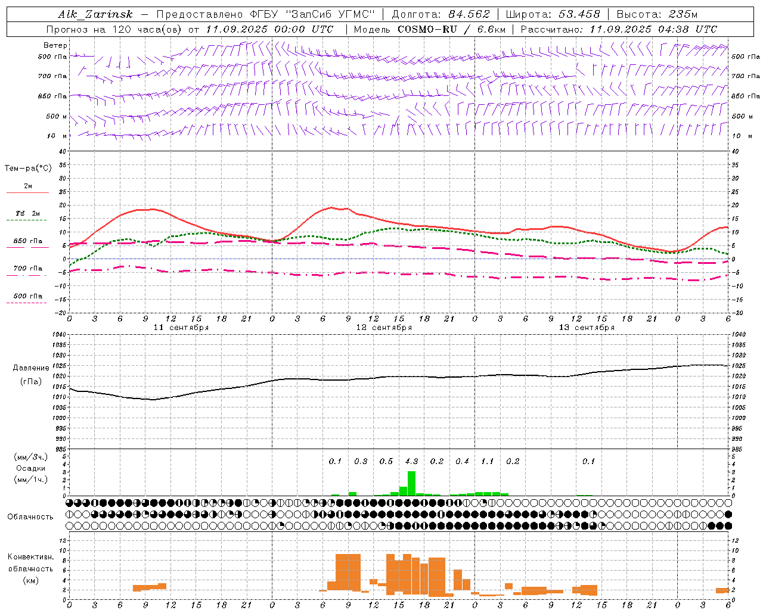Click the (км) convective height unit label

click(x=30, y=580)
